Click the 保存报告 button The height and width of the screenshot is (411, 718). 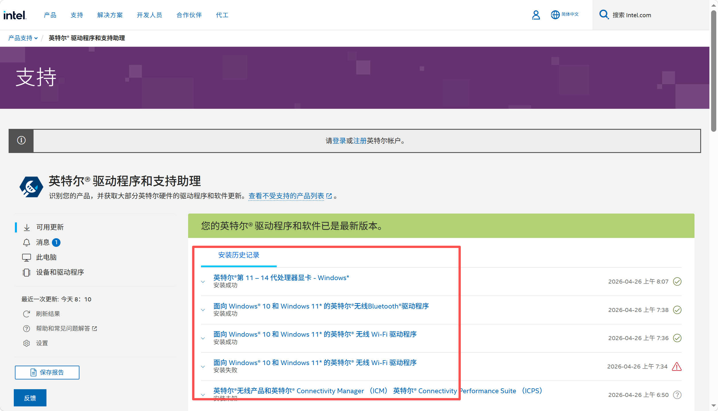click(47, 372)
